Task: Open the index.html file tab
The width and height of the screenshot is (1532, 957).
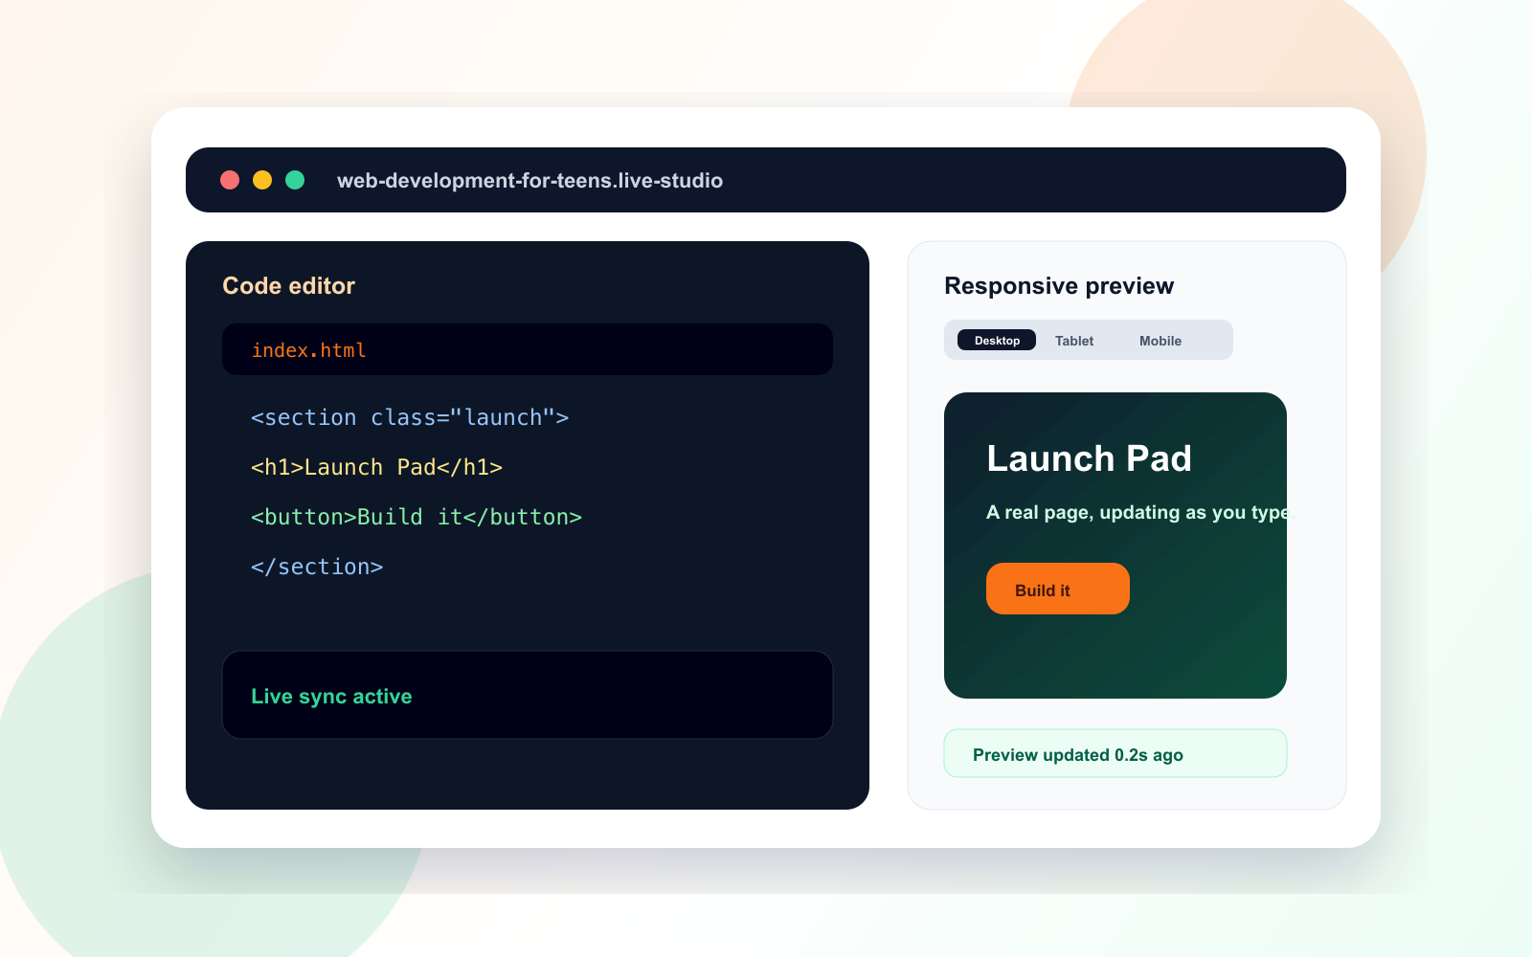Action: [x=528, y=349]
